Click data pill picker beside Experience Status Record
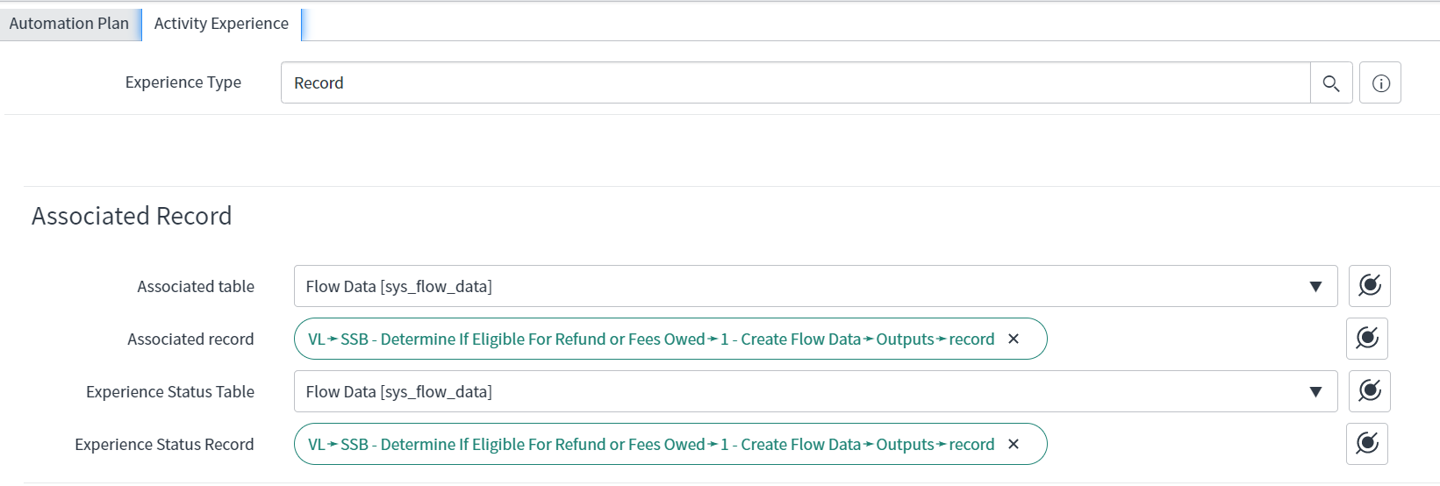Image resolution: width=1440 pixels, height=486 pixels. pos(1367,444)
